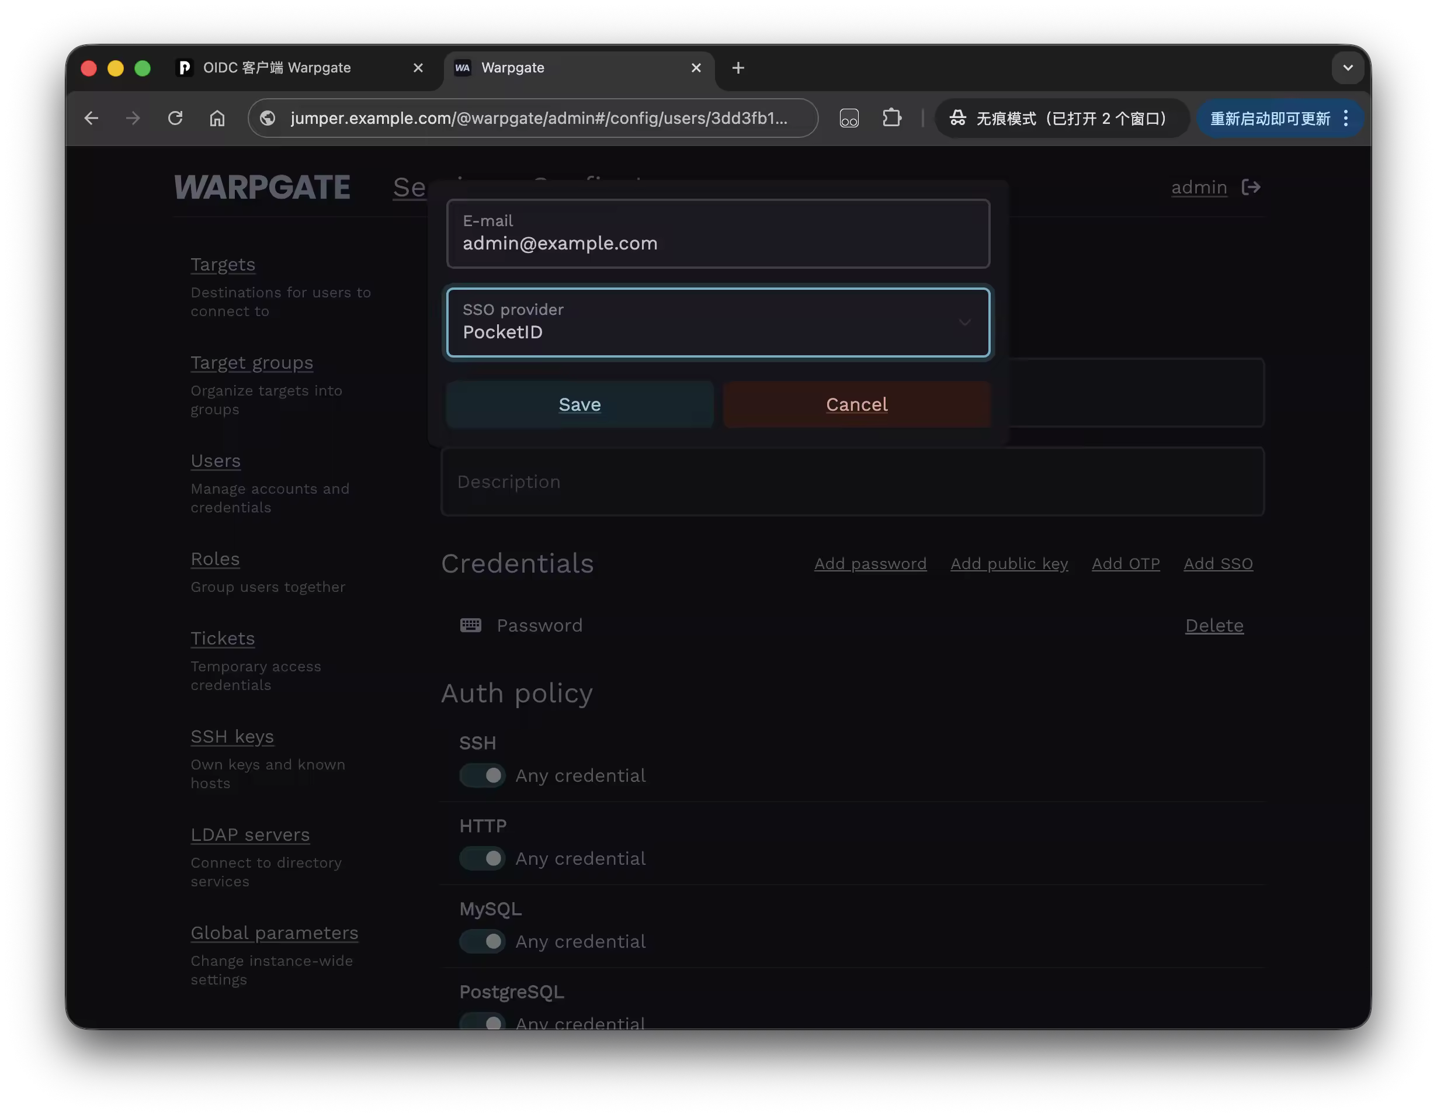Open LDAP servers in the sidebar
Screen dimensions: 1437x1116
pos(250,834)
